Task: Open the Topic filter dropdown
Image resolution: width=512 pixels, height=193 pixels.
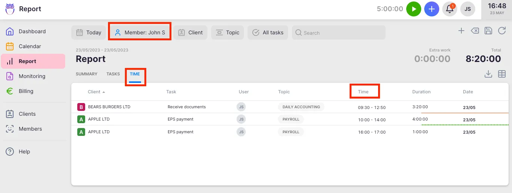Action: click(227, 32)
